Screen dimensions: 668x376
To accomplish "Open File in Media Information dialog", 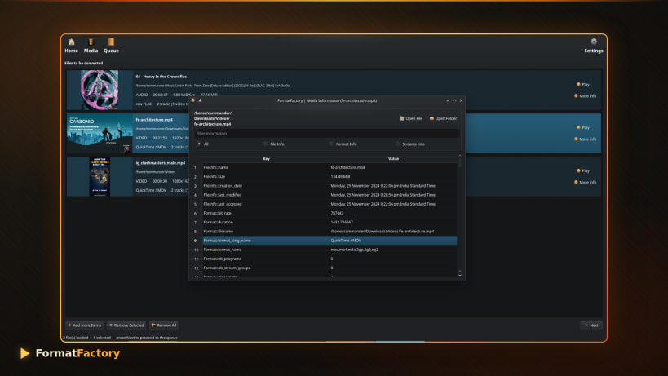I will pos(411,118).
